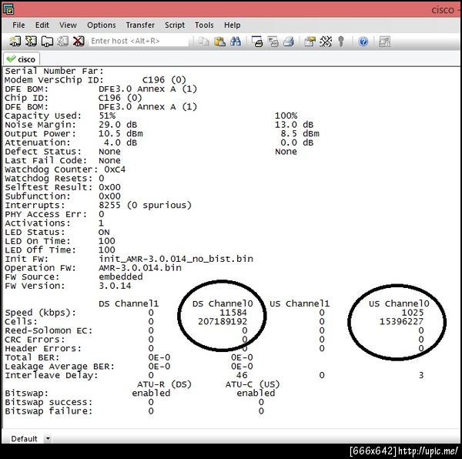Viewport: 462px width, 459px height.
Task: Click the US Channel0 speed value 1025
Action: tap(413, 313)
